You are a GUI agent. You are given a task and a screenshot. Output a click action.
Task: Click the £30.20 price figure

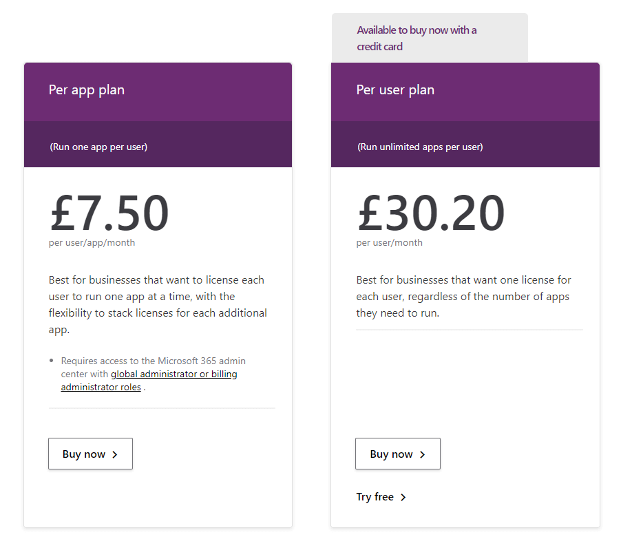click(x=431, y=213)
